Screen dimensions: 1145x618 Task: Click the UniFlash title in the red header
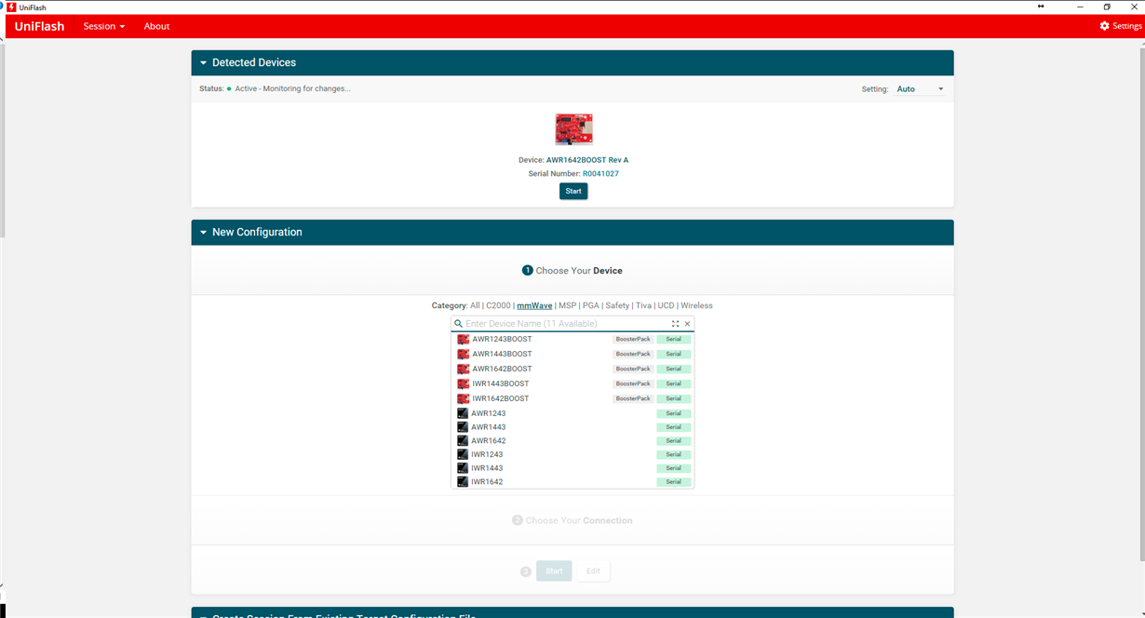pos(39,26)
